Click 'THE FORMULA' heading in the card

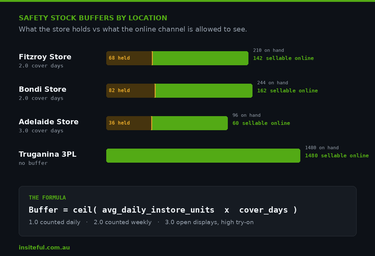click(47, 198)
